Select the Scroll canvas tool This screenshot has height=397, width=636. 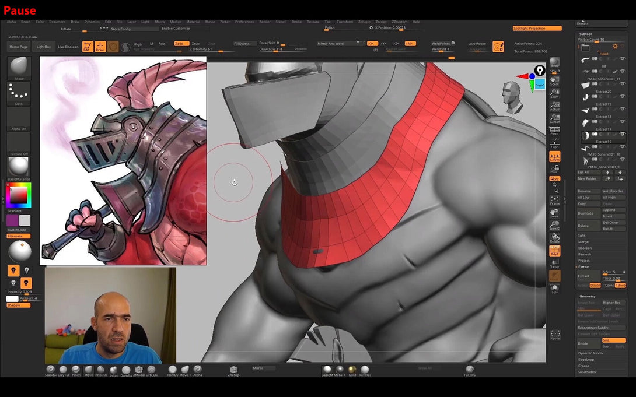point(554,80)
